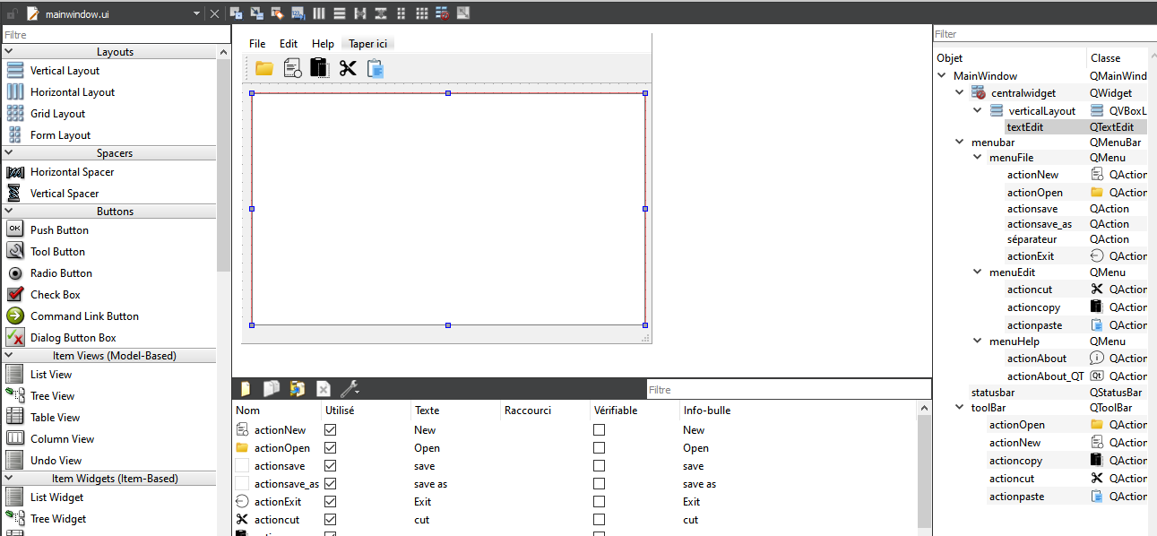This screenshot has width=1157, height=536.
Task: Click the lock icon beside mainwindow.ui
Action: [x=12, y=14]
